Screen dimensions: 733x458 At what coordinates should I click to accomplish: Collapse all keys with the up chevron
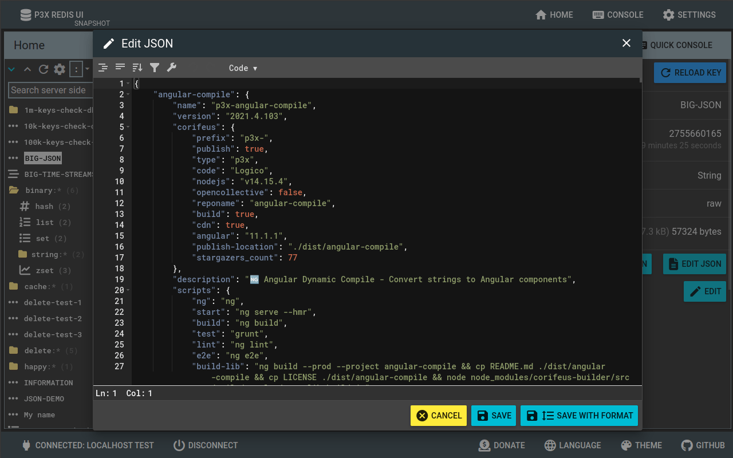27,69
